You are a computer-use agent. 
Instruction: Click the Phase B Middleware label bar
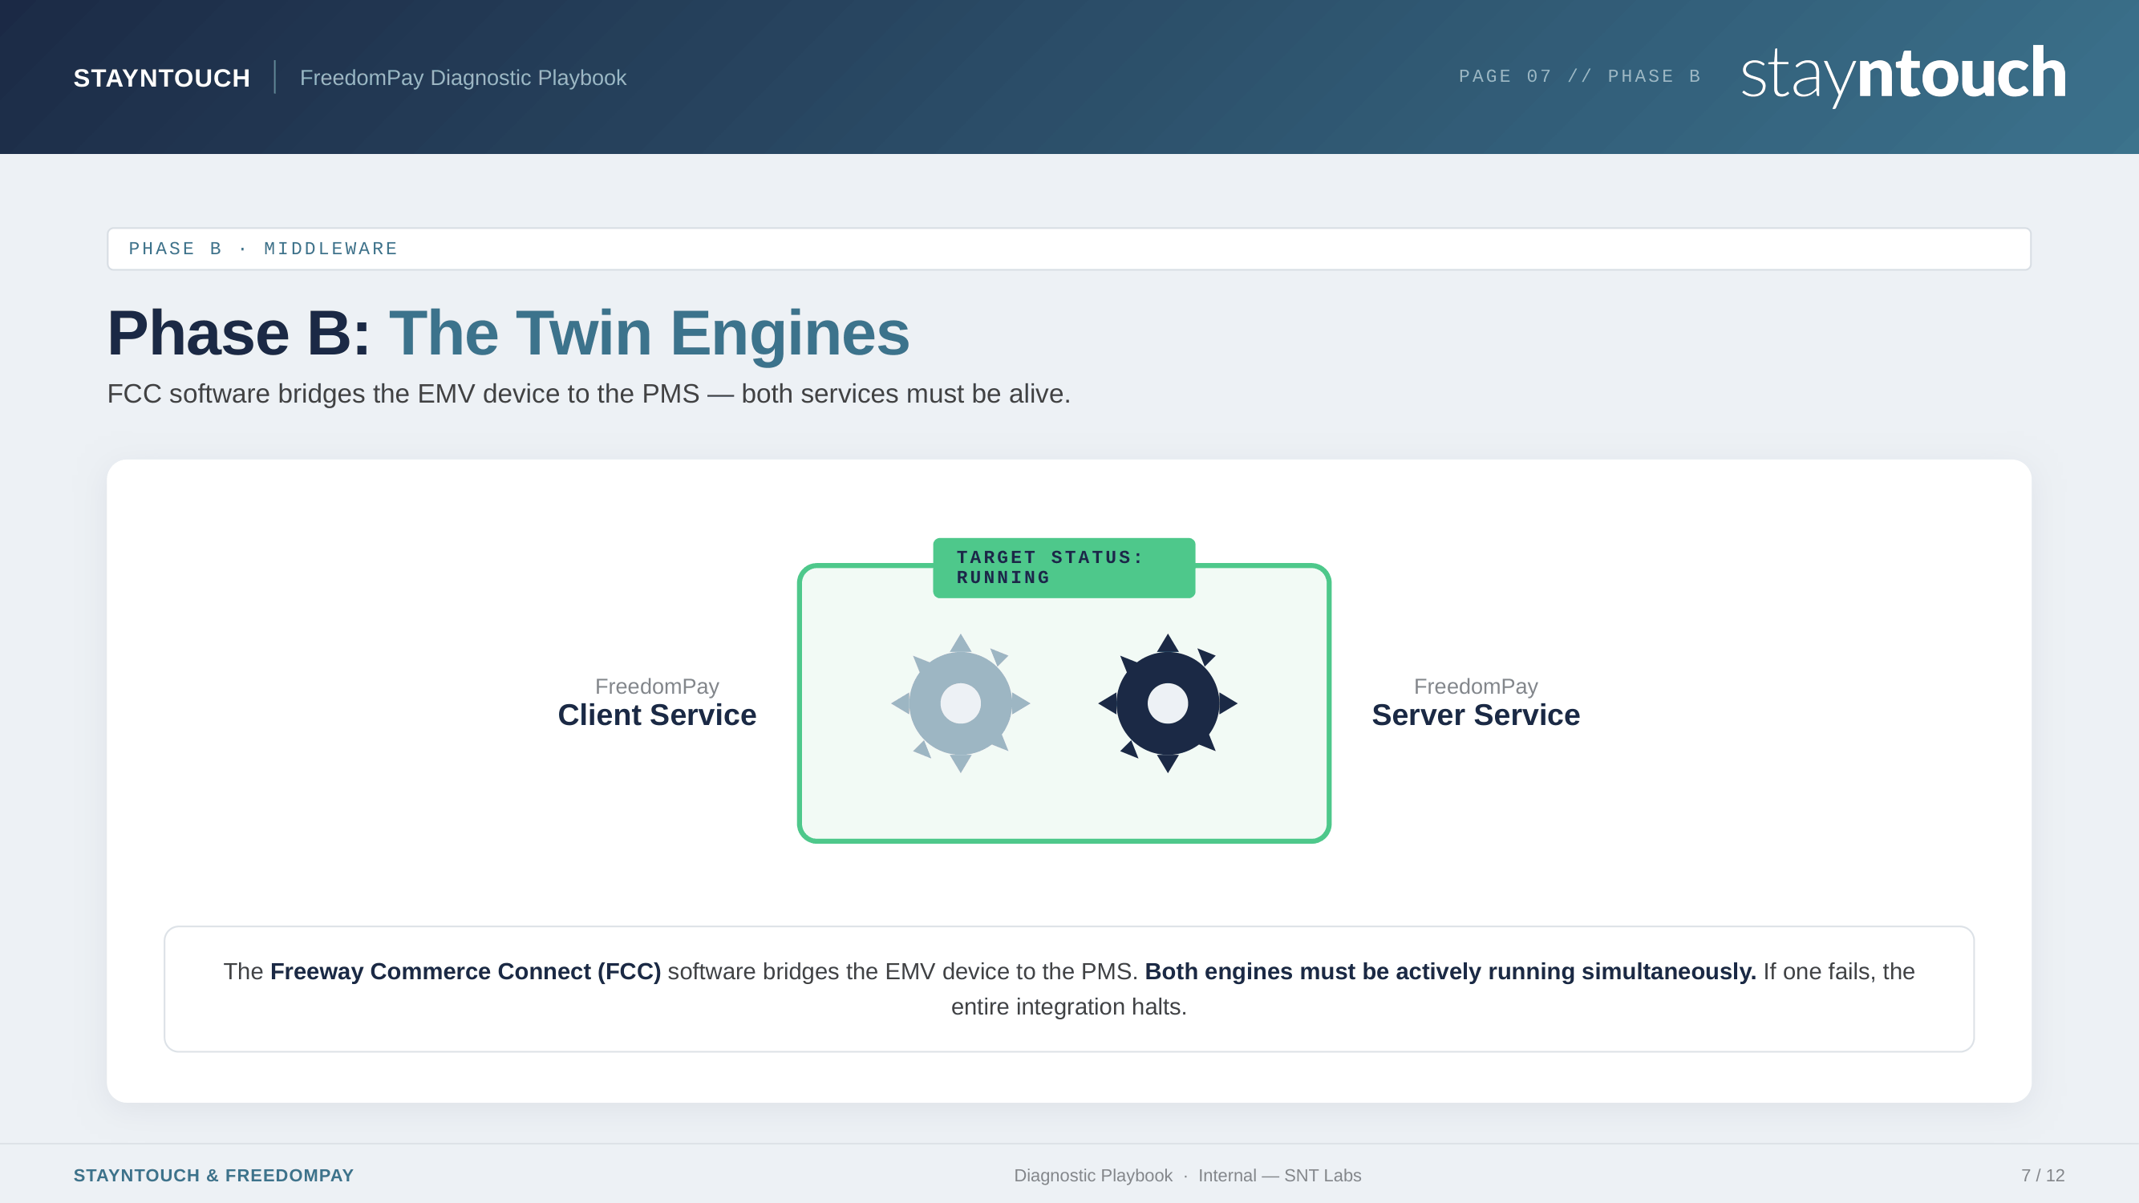pyautogui.click(x=1067, y=249)
